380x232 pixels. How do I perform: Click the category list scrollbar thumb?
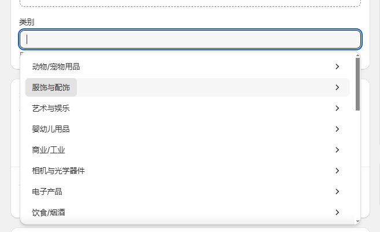(x=357, y=84)
